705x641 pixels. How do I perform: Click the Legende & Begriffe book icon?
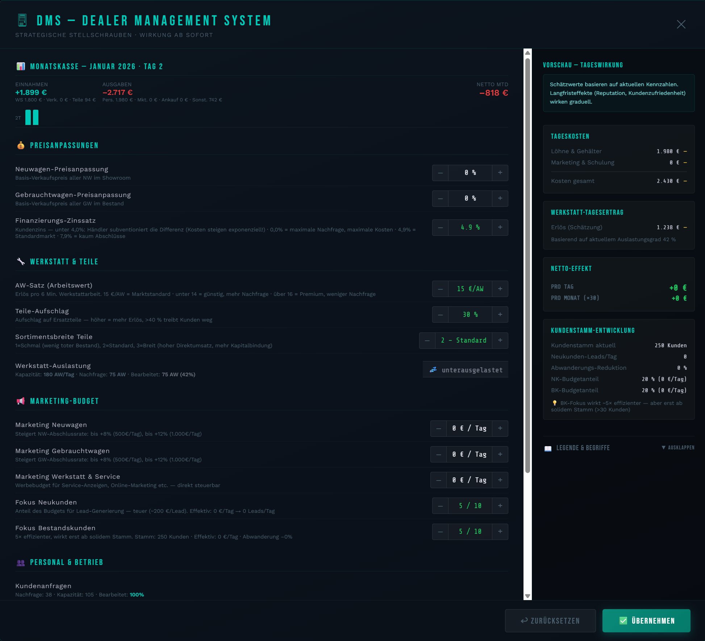[548, 448]
